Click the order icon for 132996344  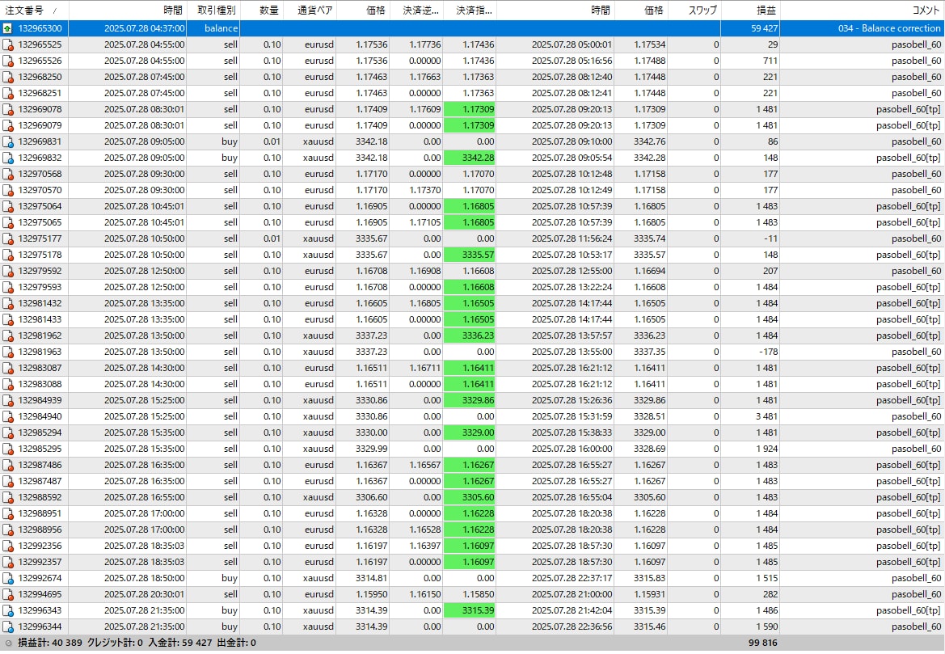pos(8,627)
